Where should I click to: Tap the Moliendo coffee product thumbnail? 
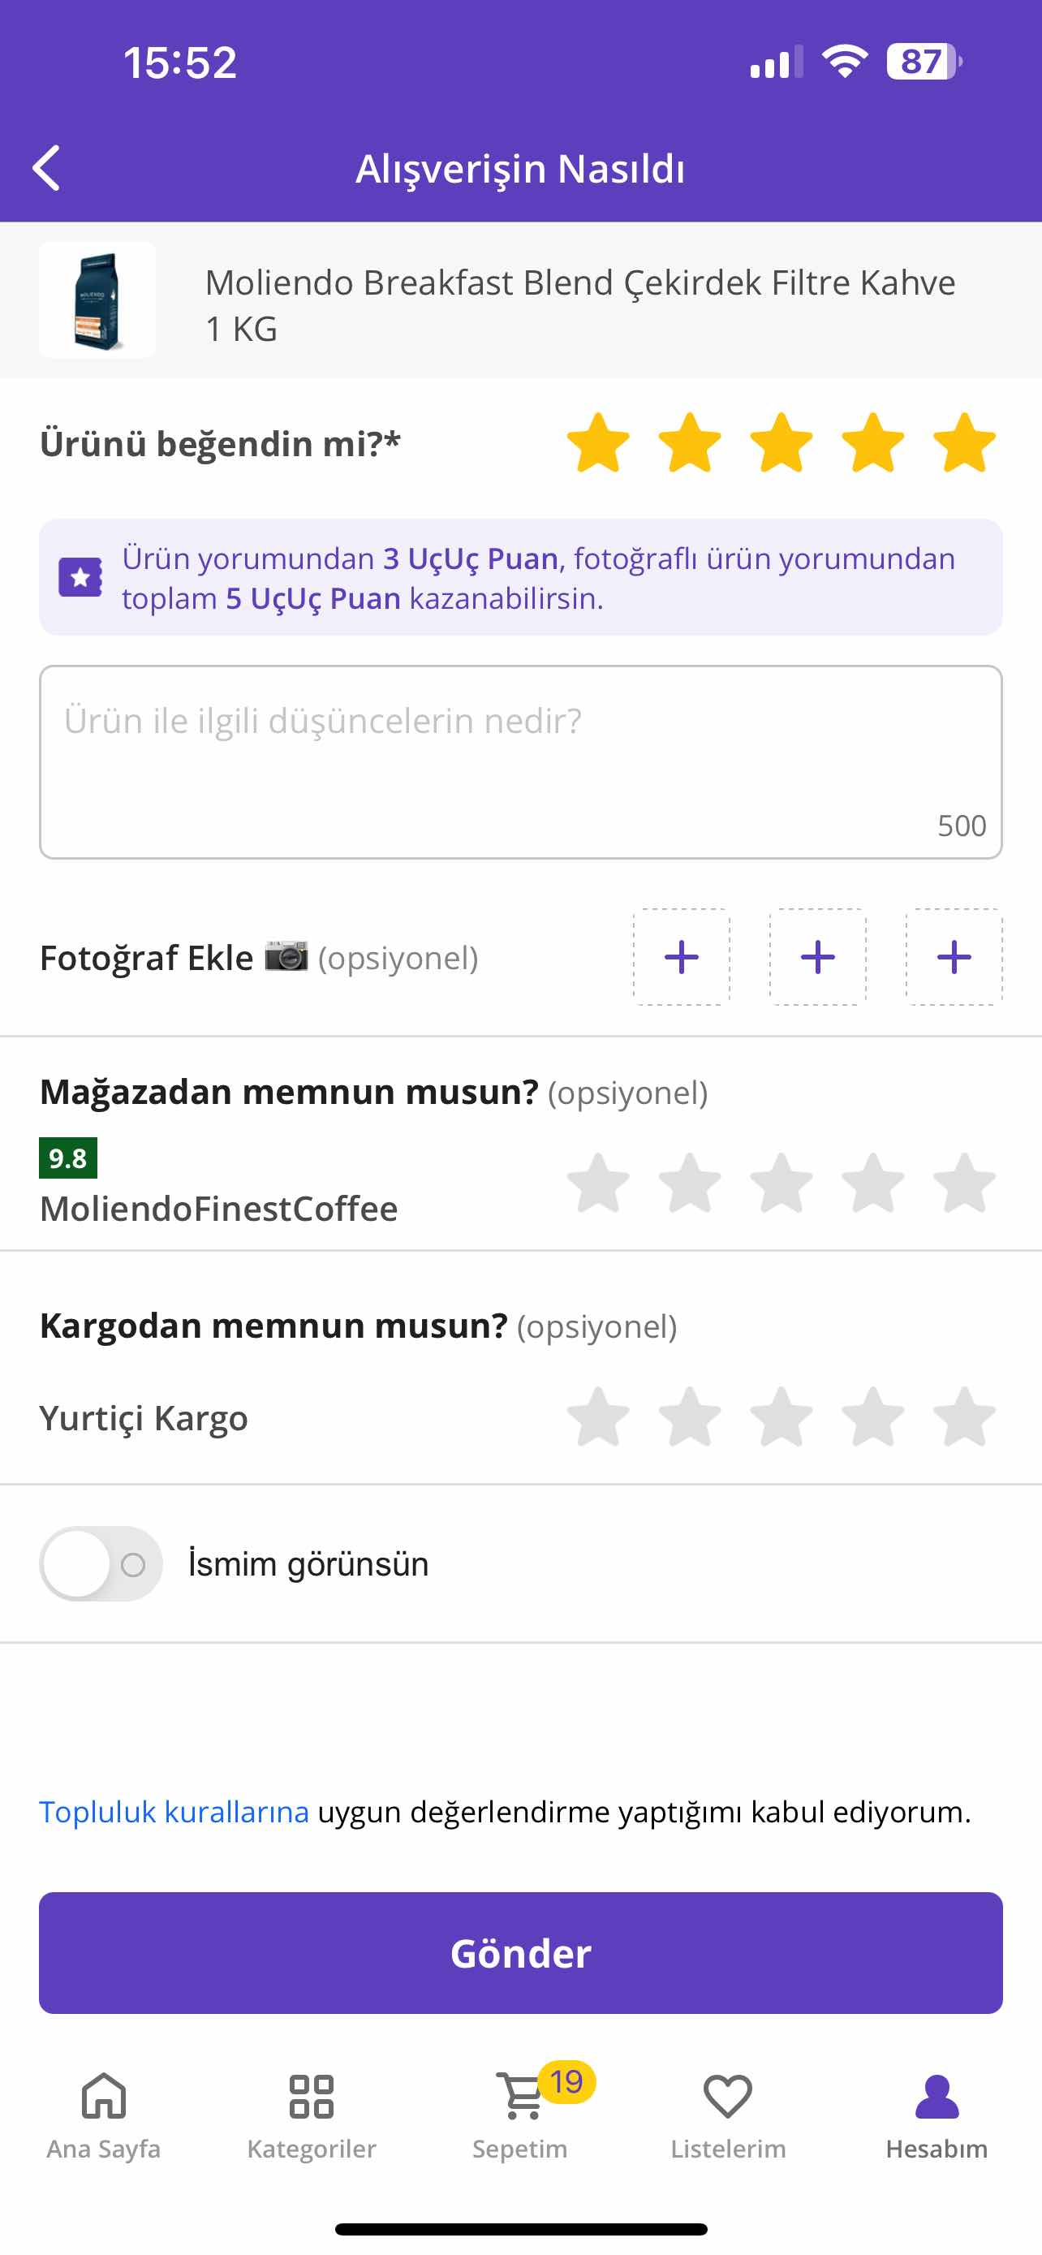(97, 300)
